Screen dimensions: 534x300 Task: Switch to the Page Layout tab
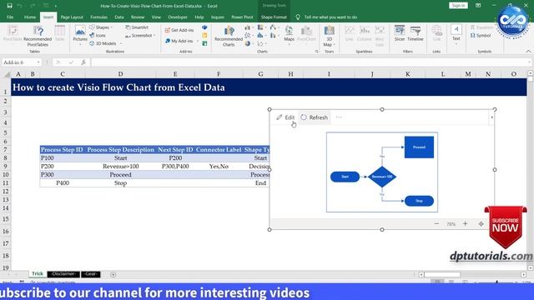pos(72,17)
